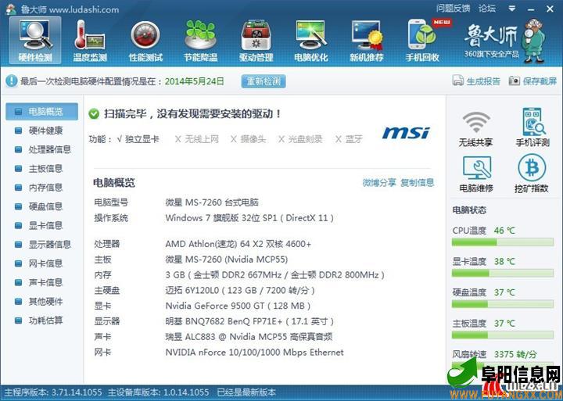Image resolution: width=563 pixels, height=401 pixels.
Task: Click the 无线上网 feature indicator
Action: (197, 139)
